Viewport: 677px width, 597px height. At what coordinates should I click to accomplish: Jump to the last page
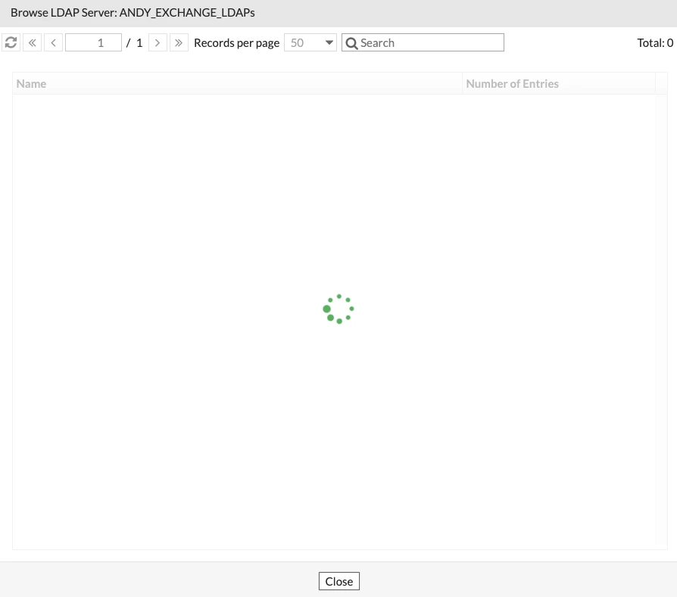point(179,42)
